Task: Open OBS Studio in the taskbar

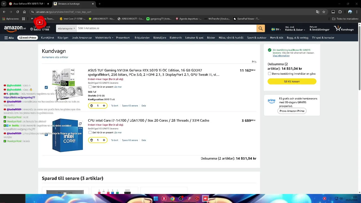Action: pyautogui.click(x=181, y=198)
